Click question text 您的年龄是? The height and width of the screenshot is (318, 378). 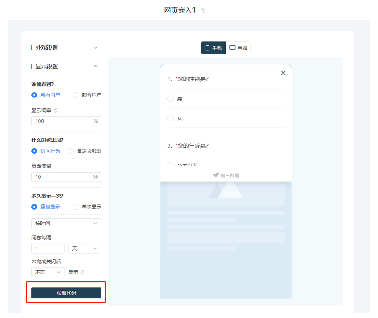193,146
